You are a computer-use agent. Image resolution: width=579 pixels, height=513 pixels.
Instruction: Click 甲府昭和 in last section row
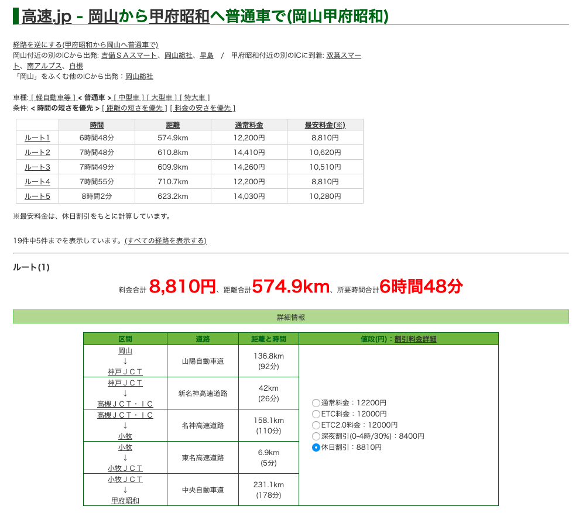125,501
